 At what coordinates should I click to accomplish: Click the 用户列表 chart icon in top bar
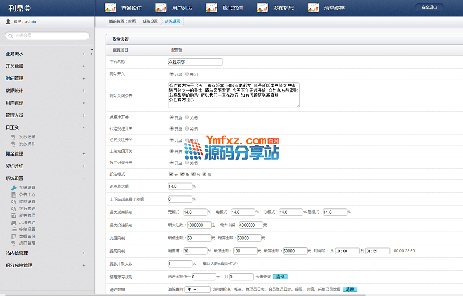[161, 8]
